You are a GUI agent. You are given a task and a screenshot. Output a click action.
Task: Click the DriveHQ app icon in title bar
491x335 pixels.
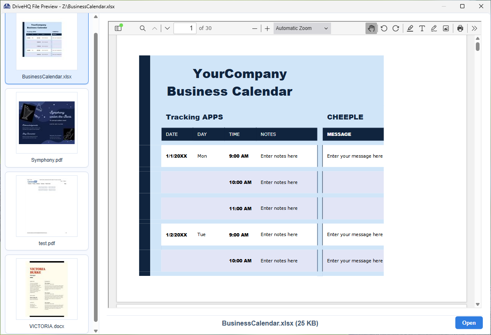[x=7, y=6]
